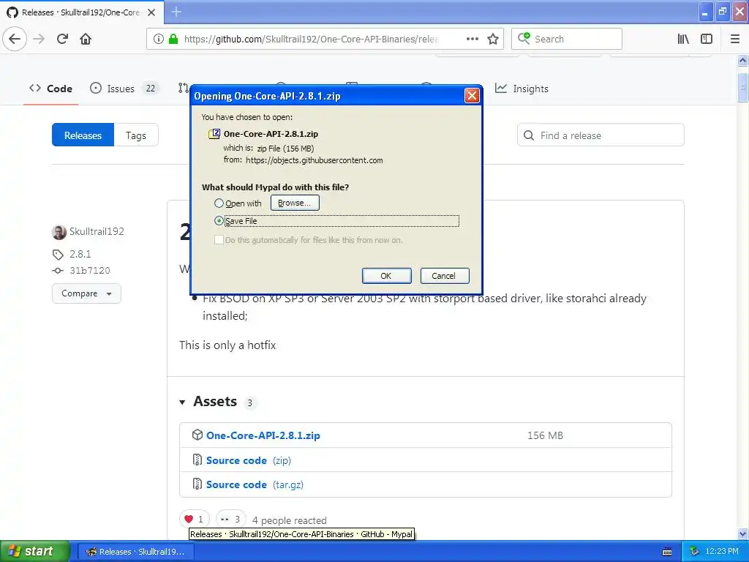Open the Issues tab
The height and width of the screenshot is (562, 749).
pos(123,89)
